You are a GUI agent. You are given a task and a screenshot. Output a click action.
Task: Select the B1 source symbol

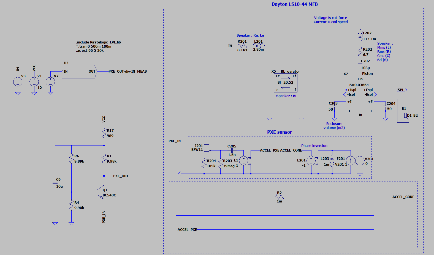(403, 111)
